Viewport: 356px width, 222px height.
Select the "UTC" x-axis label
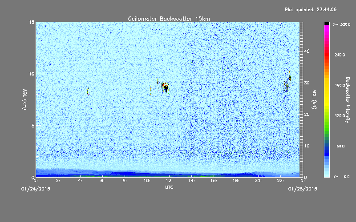(x=169, y=187)
